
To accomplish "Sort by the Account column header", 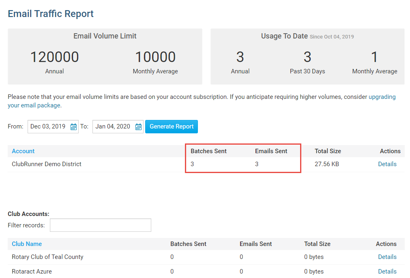I will [x=23, y=151].
